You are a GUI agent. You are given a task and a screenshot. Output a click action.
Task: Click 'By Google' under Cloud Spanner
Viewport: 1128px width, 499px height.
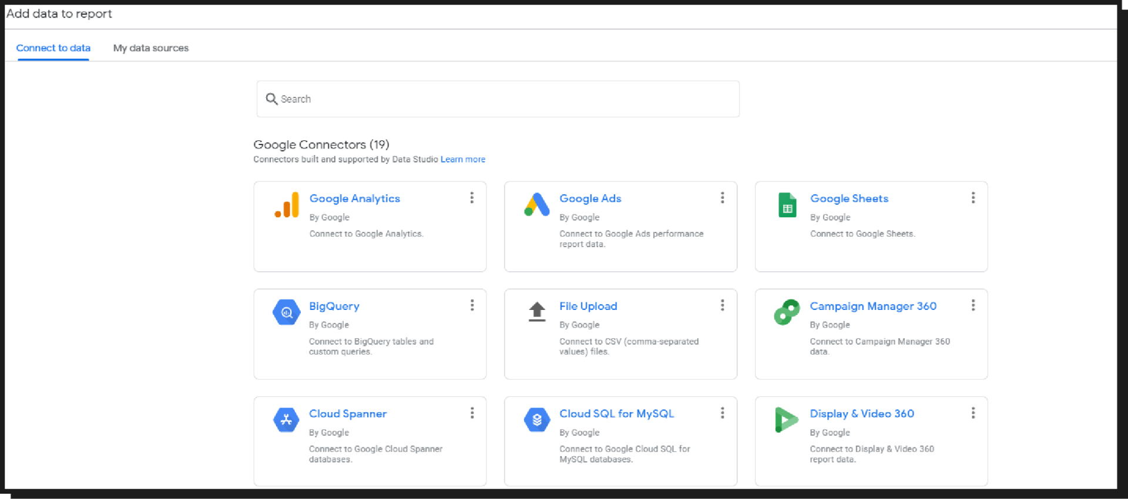(329, 433)
